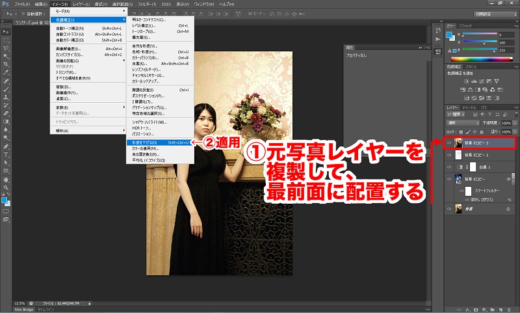Image resolution: width=520 pixels, height=313 pixels.
Task: Select the Crop tool
Action: (6, 64)
